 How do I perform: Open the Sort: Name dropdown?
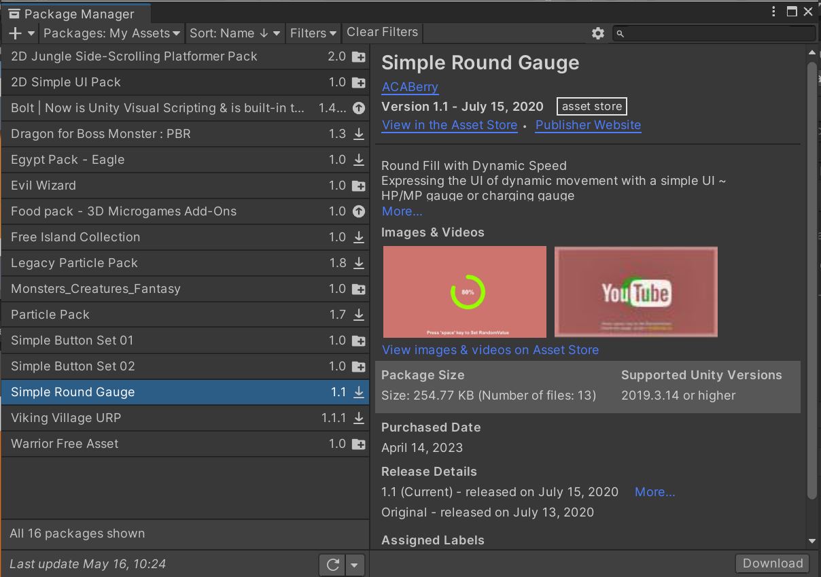pos(235,33)
